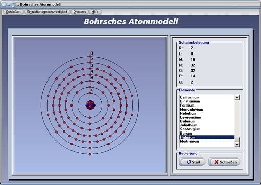
Task: Select Nobelium in the element list
Action: pos(207,113)
